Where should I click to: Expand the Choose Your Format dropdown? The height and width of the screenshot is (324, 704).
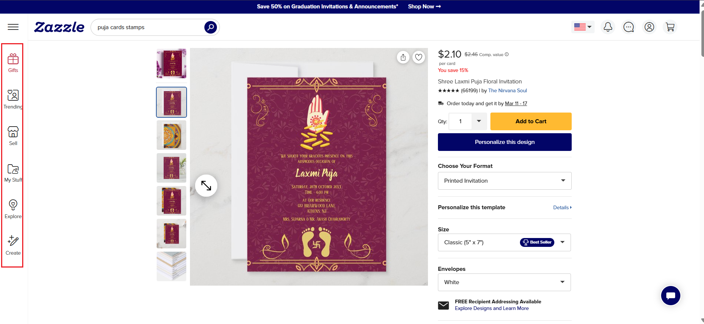(504, 181)
